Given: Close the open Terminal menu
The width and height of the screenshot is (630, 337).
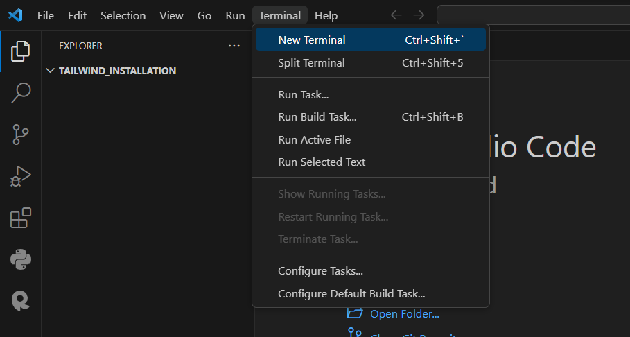Looking at the screenshot, I should (x=279, y=16).
